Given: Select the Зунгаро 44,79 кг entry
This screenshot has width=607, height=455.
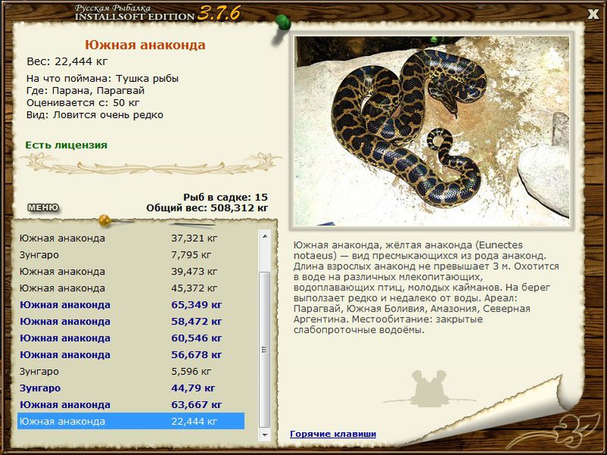Looking at the screenshot, I should click(x=131, y=388).
